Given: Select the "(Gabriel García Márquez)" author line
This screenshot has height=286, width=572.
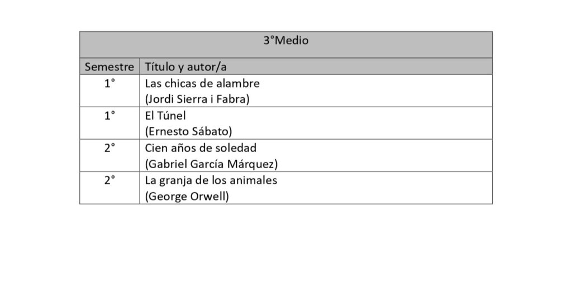Looking at the screenshot, I should [x=211, y=164].
